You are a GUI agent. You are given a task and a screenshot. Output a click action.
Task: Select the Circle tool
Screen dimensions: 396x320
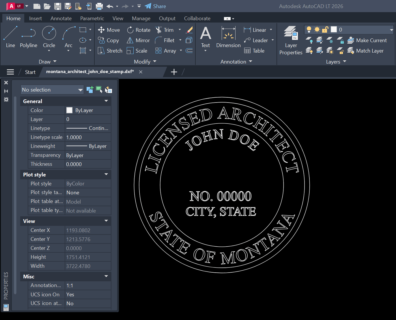click(x=49, y=37)
